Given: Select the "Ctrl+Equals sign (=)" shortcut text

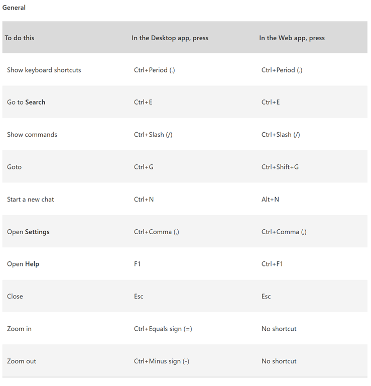Looking at the screenshot, I should pyautogui.click(x=163, y=329).
